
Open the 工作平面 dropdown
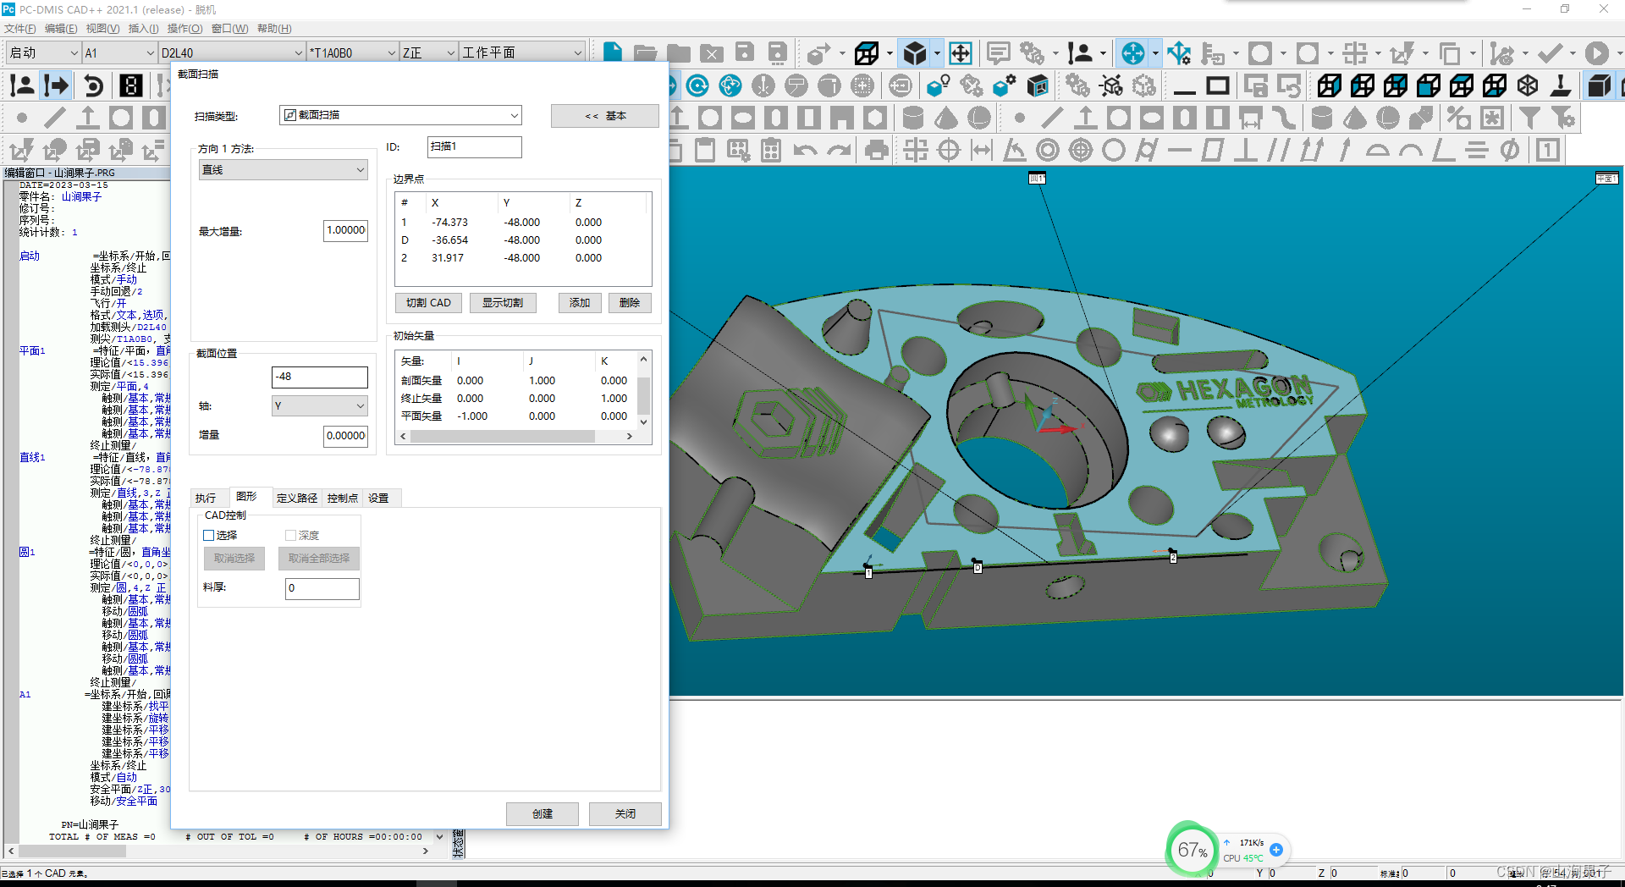[x=521, y=52]
